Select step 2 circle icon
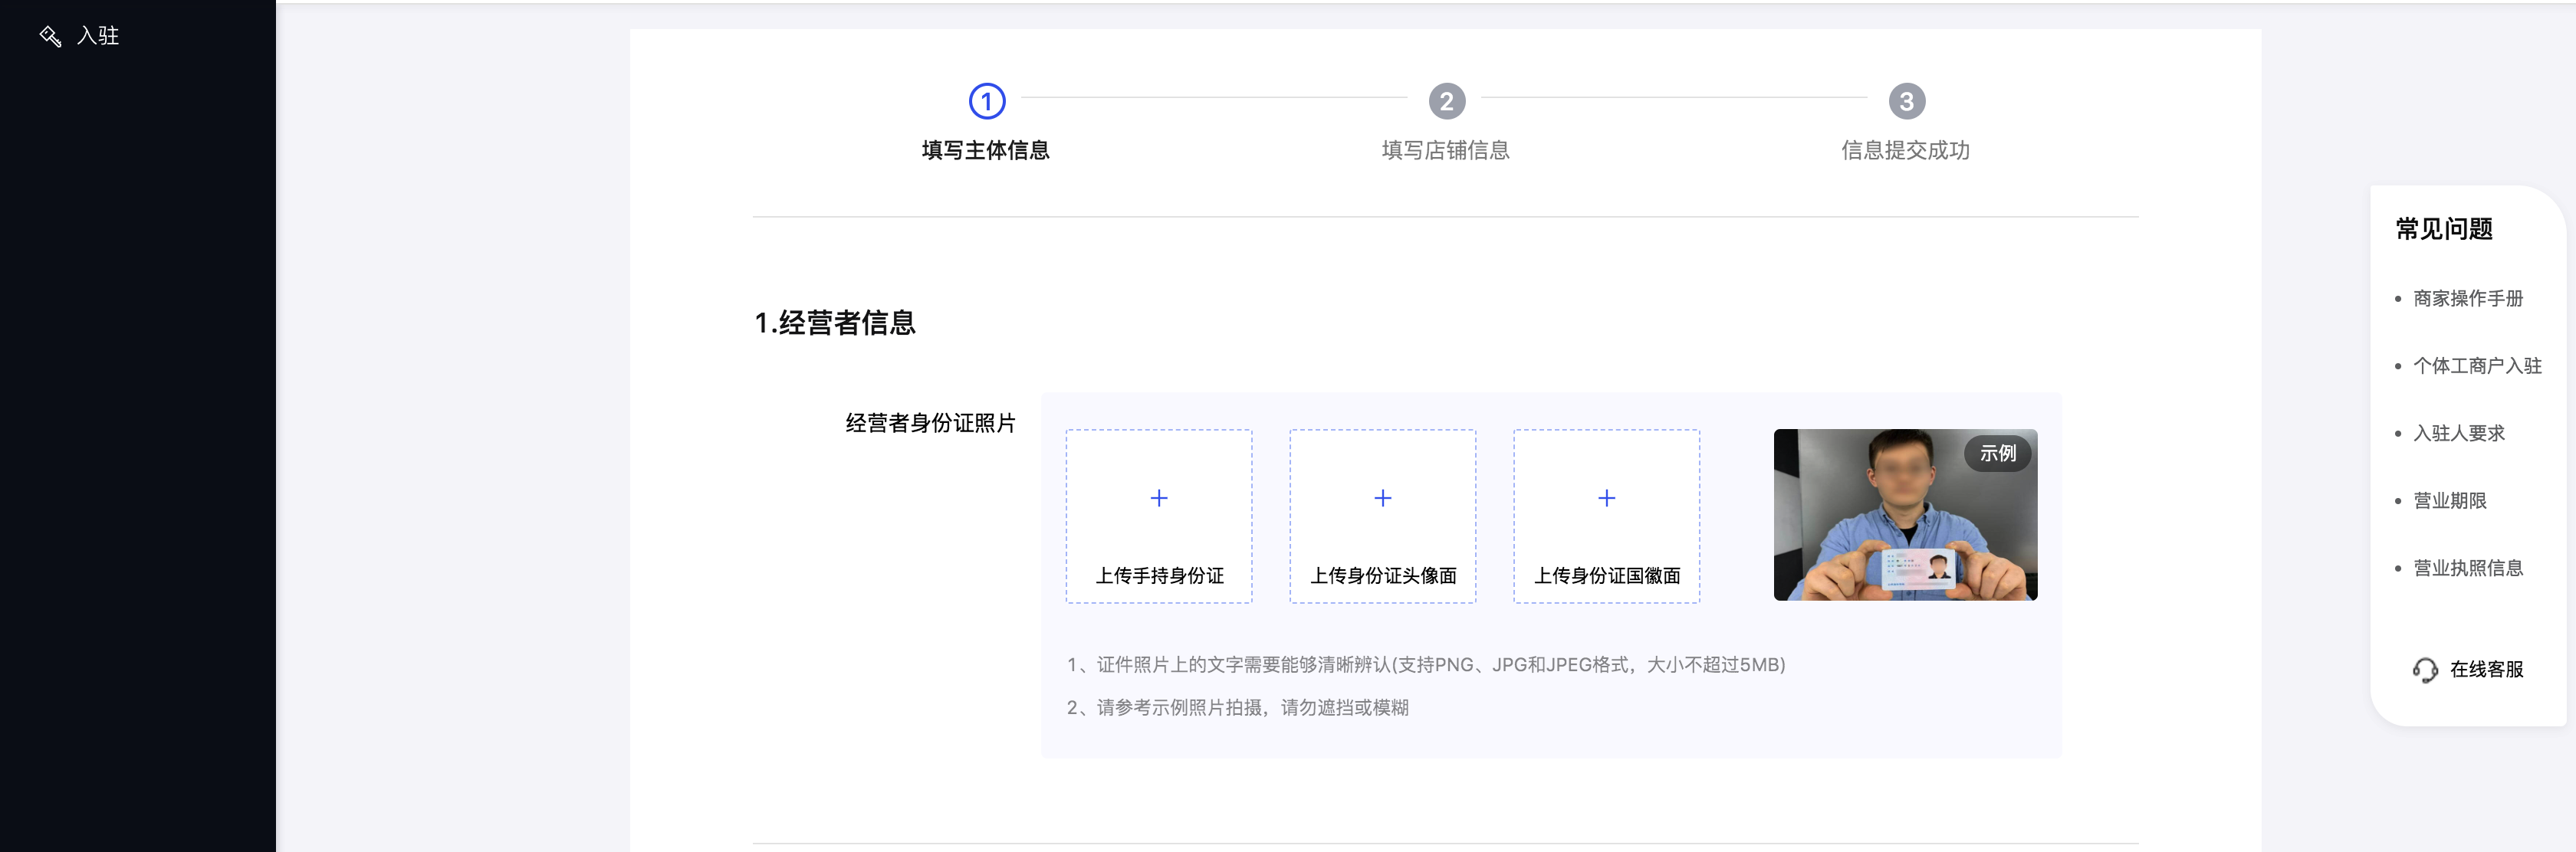The image size is (2576, 852). click(1447, 101)
